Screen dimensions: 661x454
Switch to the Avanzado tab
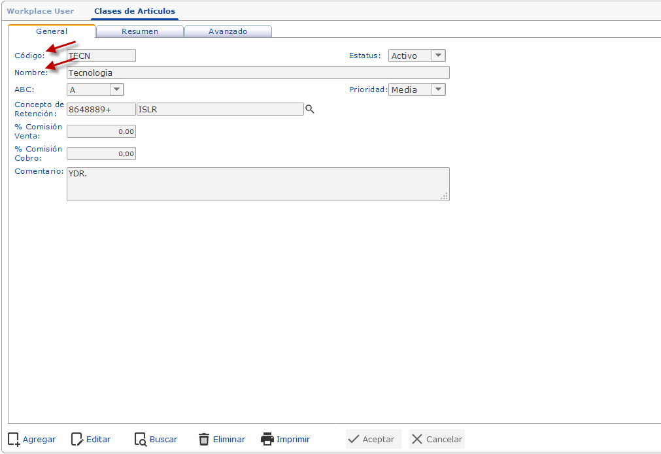pos(228,31)
